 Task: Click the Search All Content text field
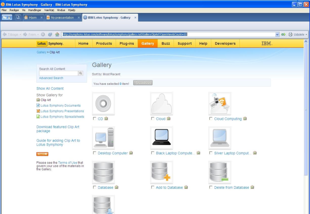(58, 73)
